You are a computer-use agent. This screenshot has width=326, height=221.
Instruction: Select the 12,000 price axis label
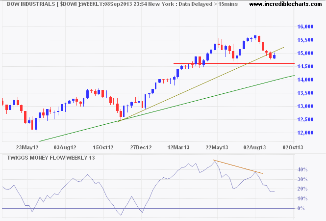point(305,133)
